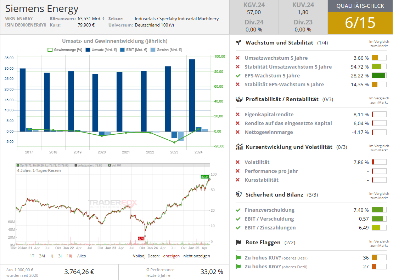Click comparison bar for Umsatzwachstum 5 Jahre

pyautogui.click(x=379, y=58)
